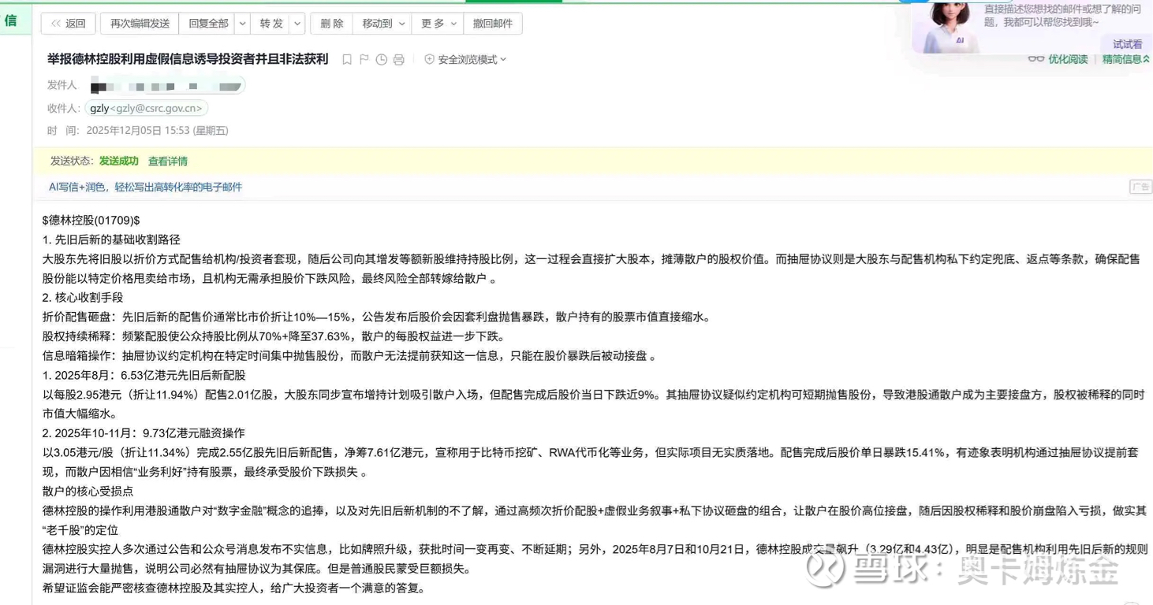This screenshot has height=605, width=1153.
Task: Click the clock reminder icon
Action: pyautogui.click(x=381, y=59)
